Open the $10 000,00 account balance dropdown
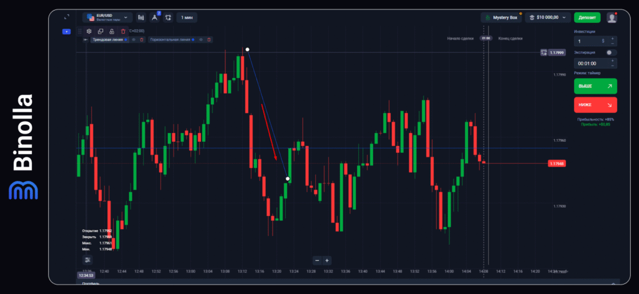 pos(548,17)
